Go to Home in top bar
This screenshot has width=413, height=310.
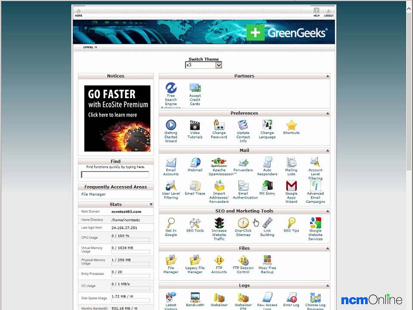click(78, 12)
